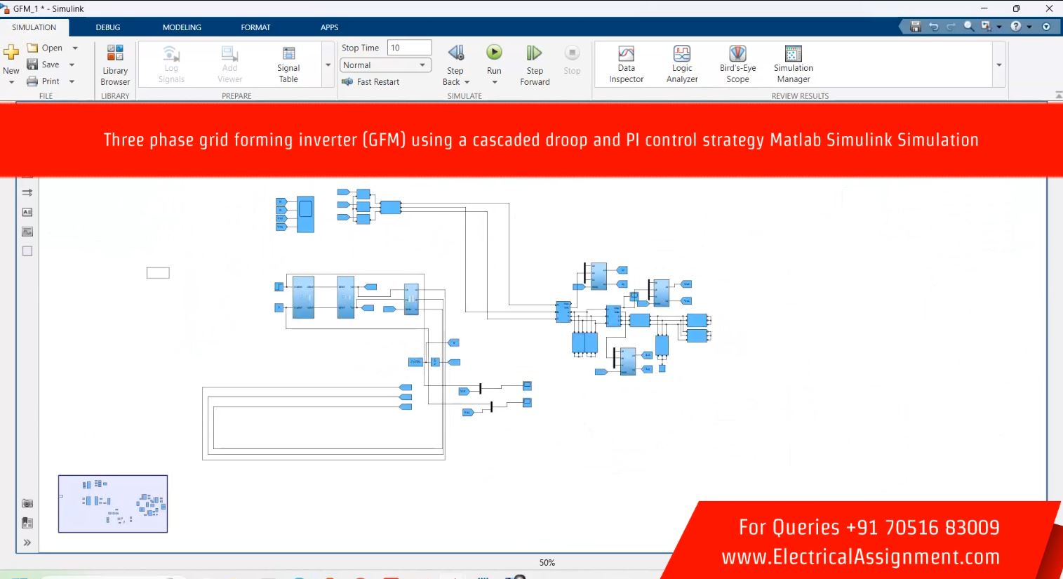Open Bird's-Eye Scope
This screenshot has height=579, width=1063.
coord(737,65)
